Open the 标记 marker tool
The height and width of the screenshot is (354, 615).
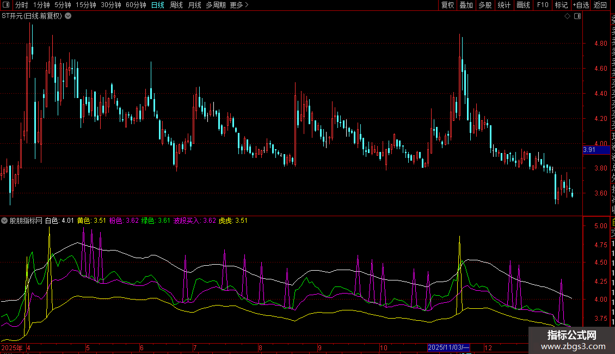coord(561,5)
